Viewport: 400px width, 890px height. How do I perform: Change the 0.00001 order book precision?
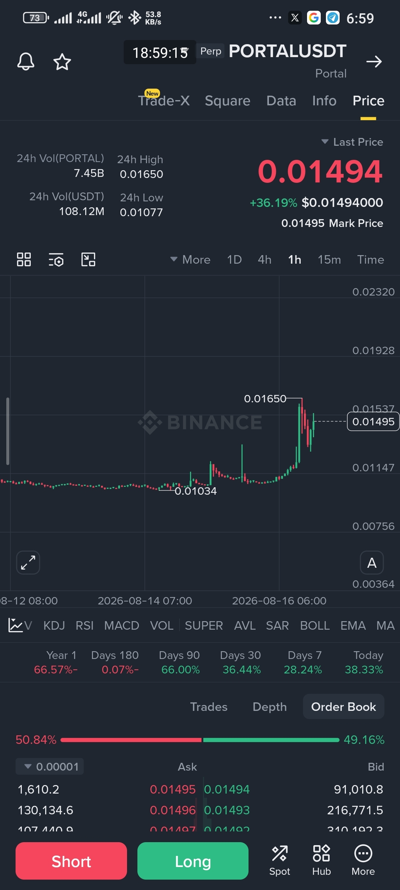coord(50,767)
